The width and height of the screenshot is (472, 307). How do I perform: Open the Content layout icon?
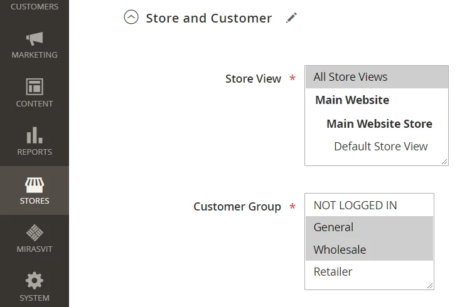point(35,86)
